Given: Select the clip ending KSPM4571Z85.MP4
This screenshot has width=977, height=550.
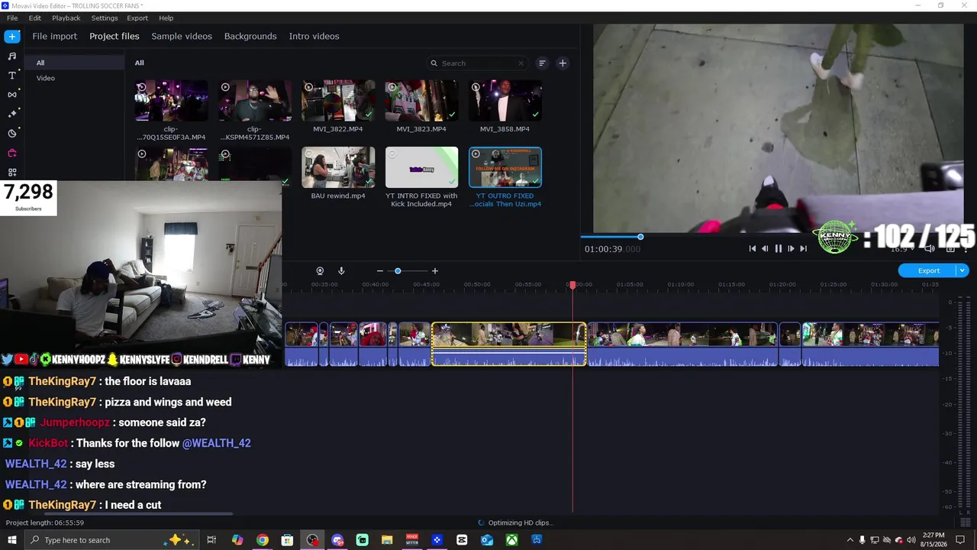Looking at the screenshot, I should tap(255, 101).
